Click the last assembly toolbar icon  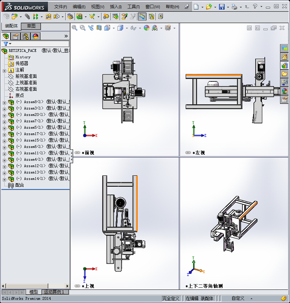tap(161, 16)
